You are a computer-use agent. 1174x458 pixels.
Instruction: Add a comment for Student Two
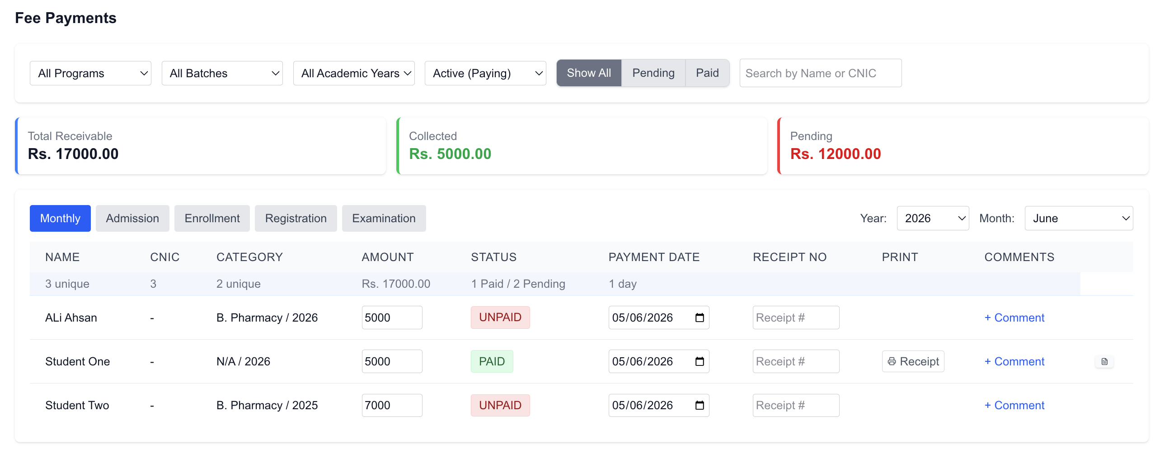click(x=1014, y=405)
